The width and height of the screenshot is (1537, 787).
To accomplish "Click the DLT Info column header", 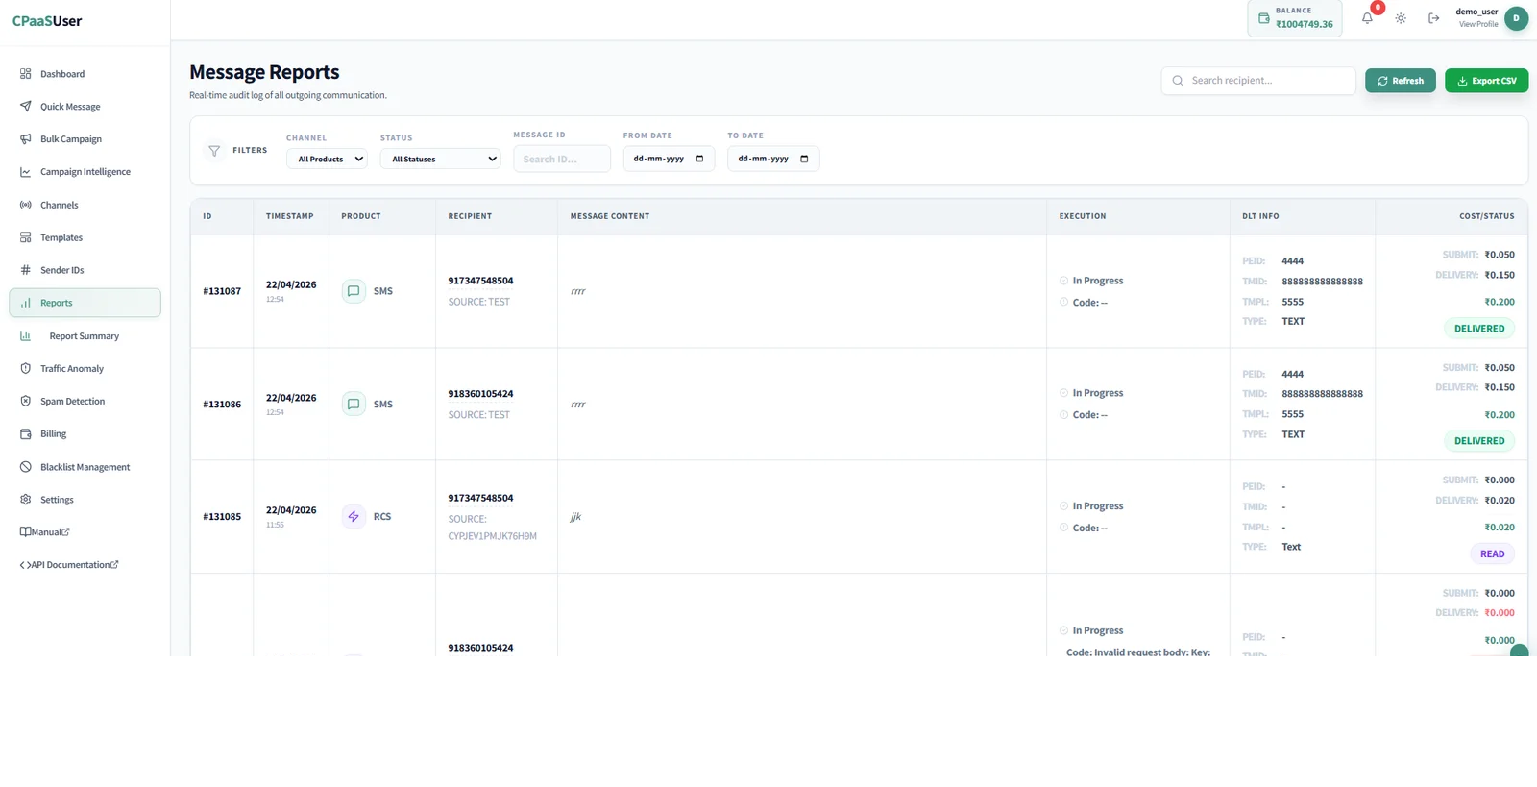I will coord(1260,216).
